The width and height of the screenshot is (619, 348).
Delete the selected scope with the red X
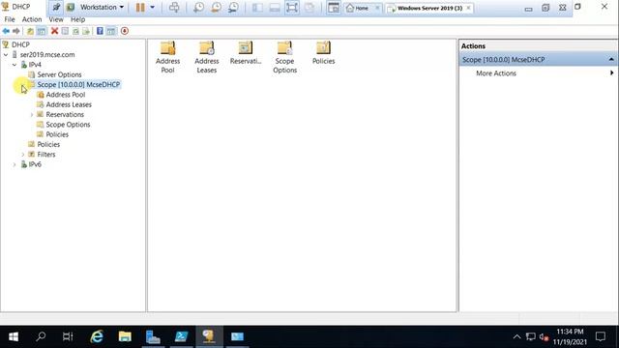coord(54,31)
